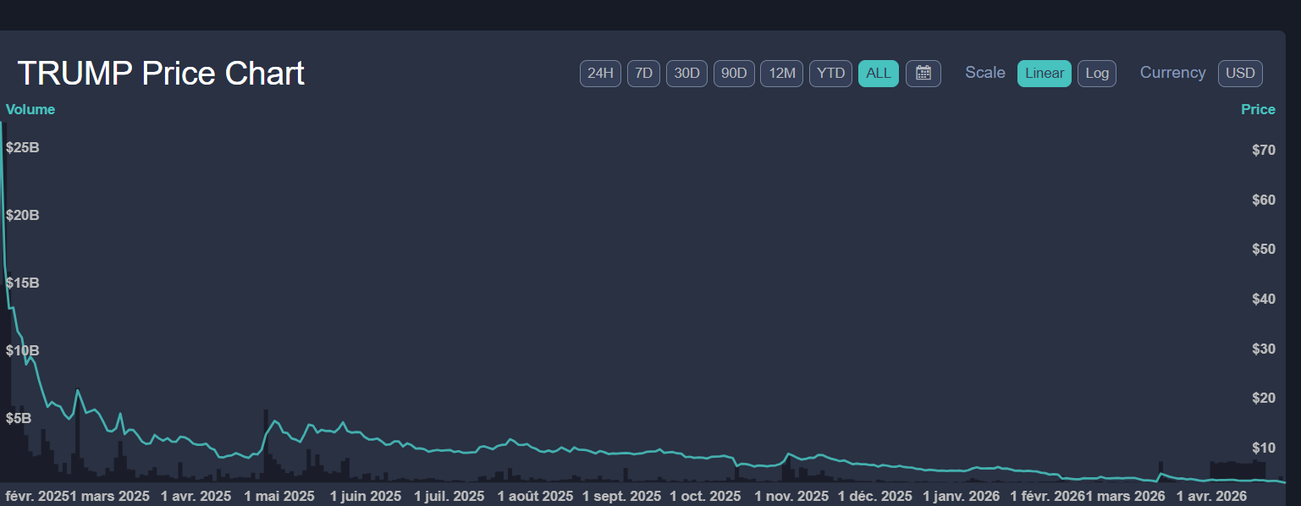Click the Volume axis label
1301x506 pixels.
[30, 109]
